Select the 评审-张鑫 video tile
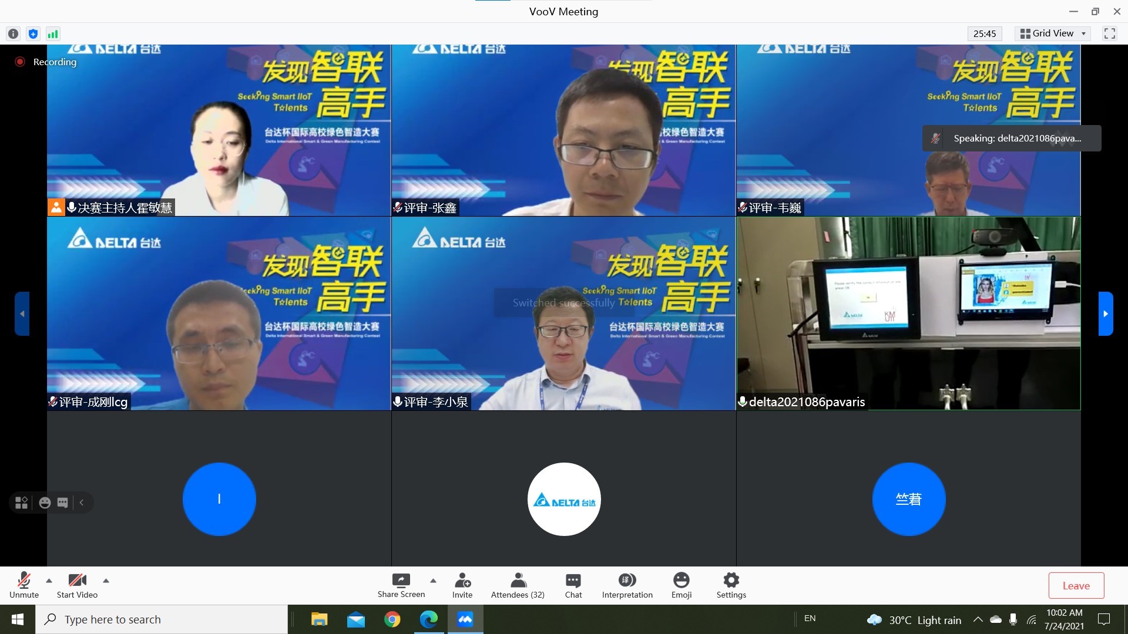 563,130
